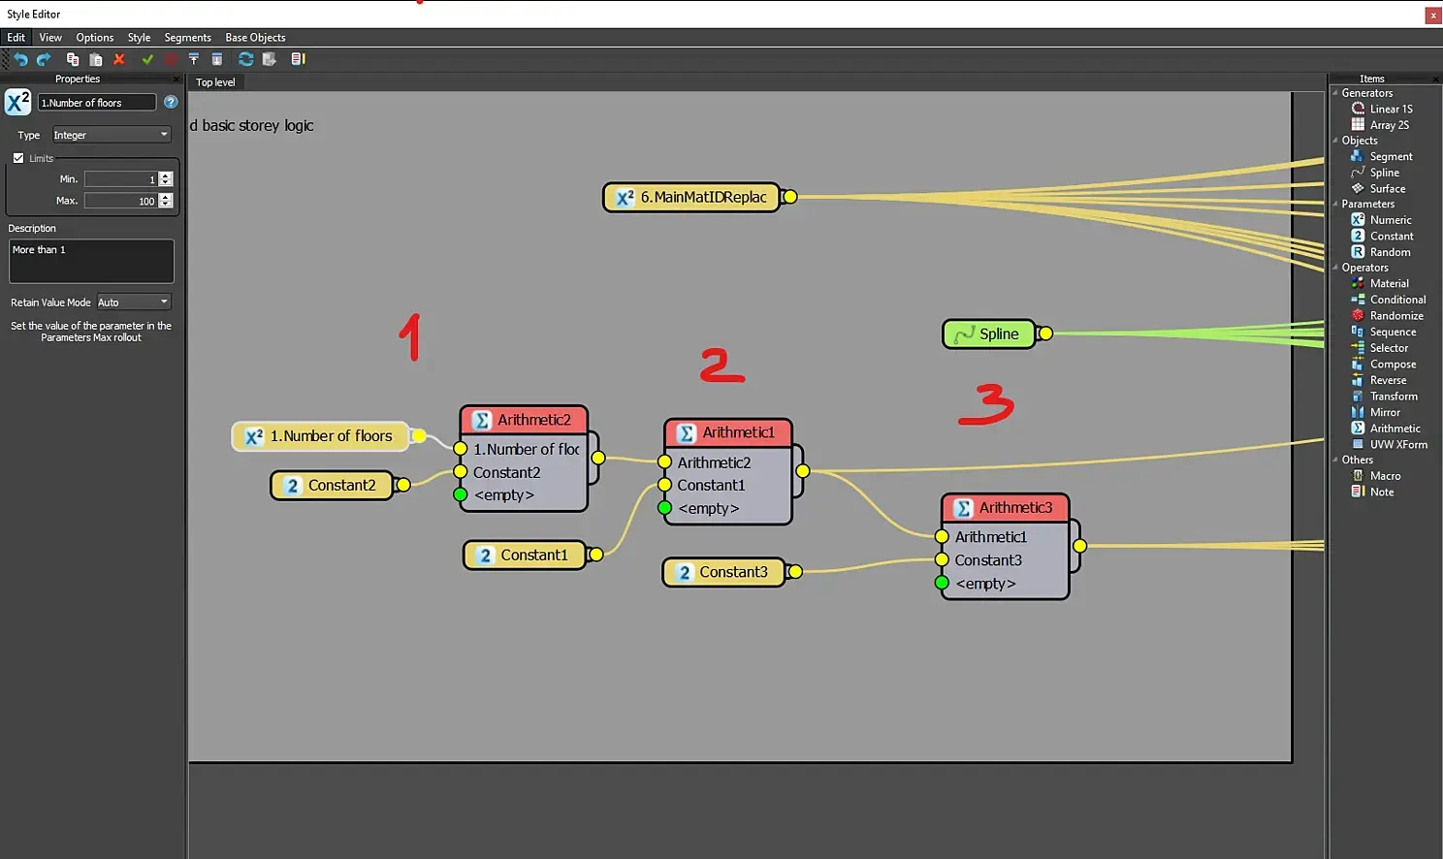Redo the last undone action
The width and height of the screenshot is (1443, 859).
pyautogui.click(x=44, y=59)
